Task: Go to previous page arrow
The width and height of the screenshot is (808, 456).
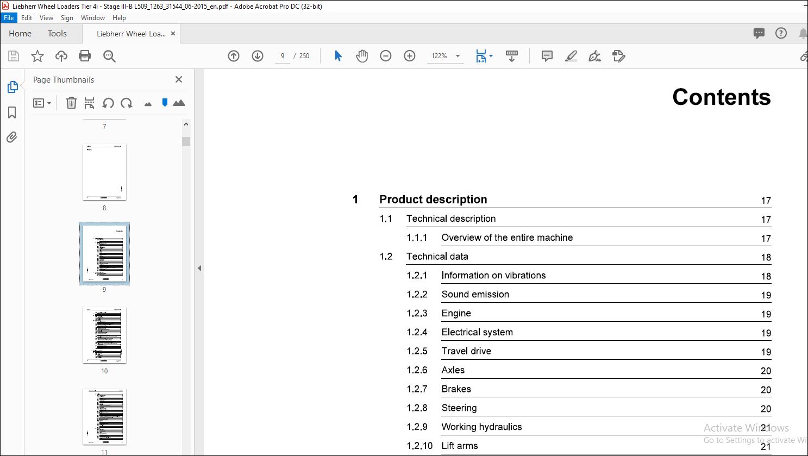Action: pyautogui.click(x=234, y=56)
